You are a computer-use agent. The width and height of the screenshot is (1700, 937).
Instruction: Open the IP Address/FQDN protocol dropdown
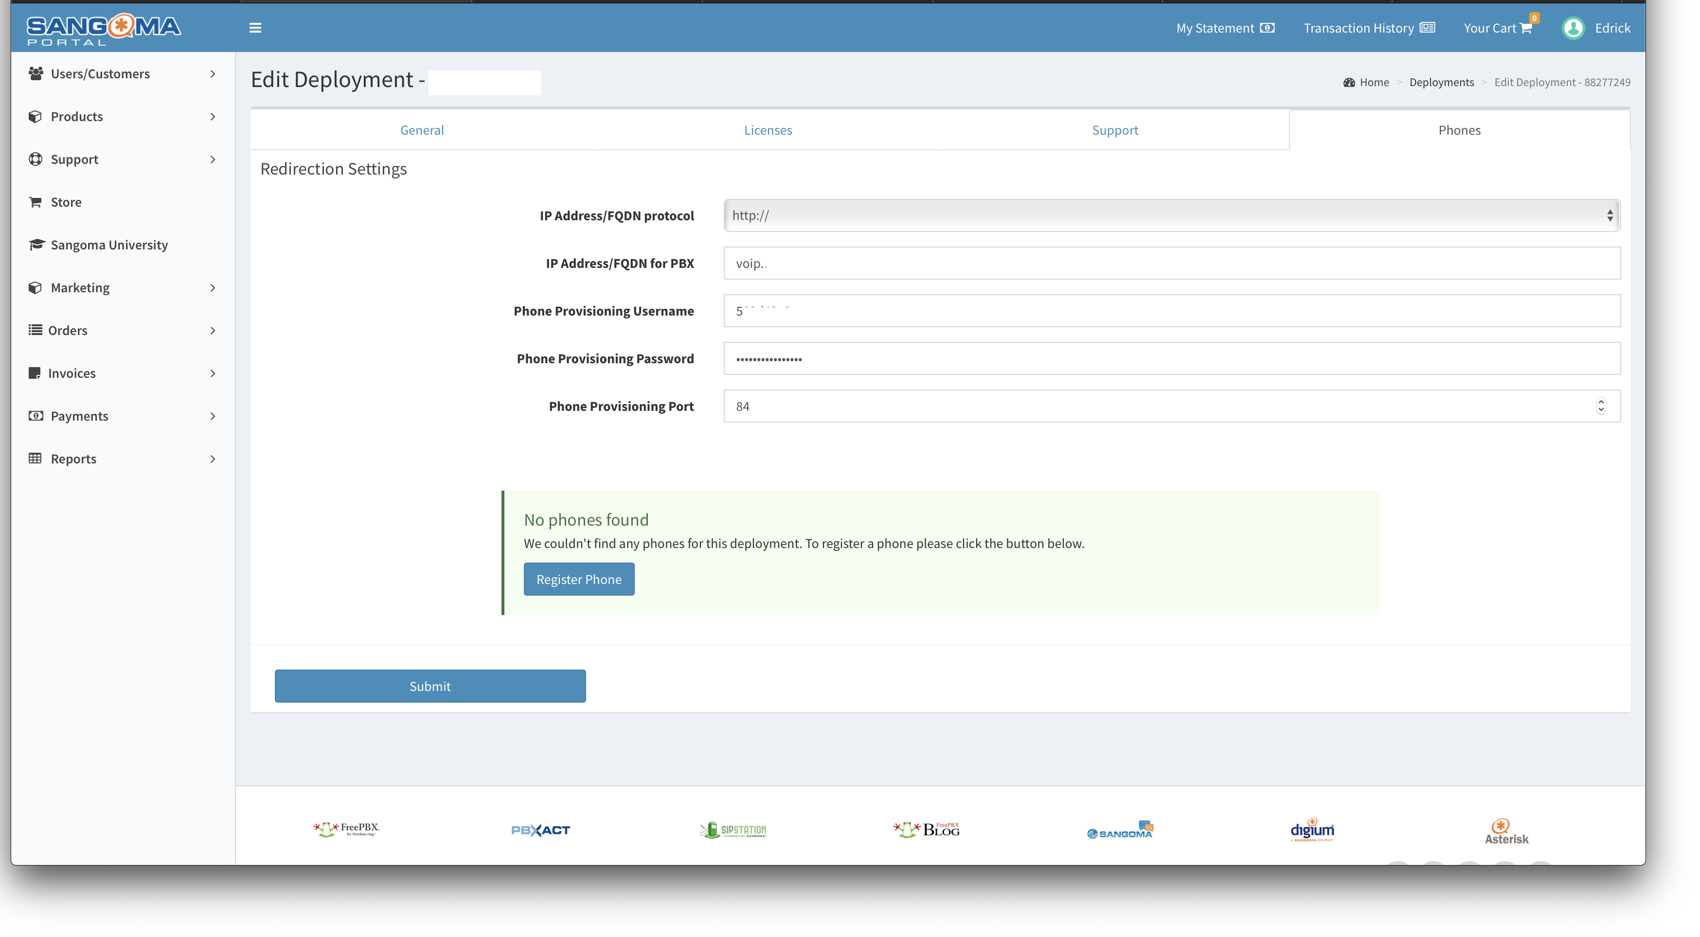[1172, 215]
